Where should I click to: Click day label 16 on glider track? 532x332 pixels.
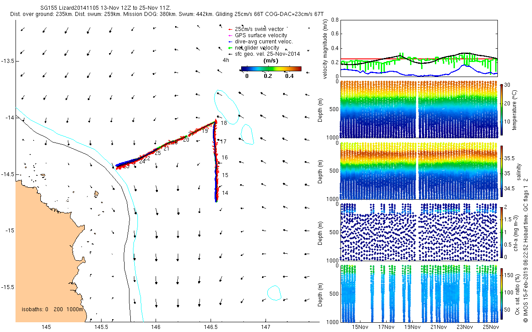[225, 158]
